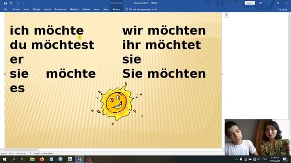Viewport: 291px width, 163px height.
Task: Click the text 'Sie möchten'
Action: [164, 74]
